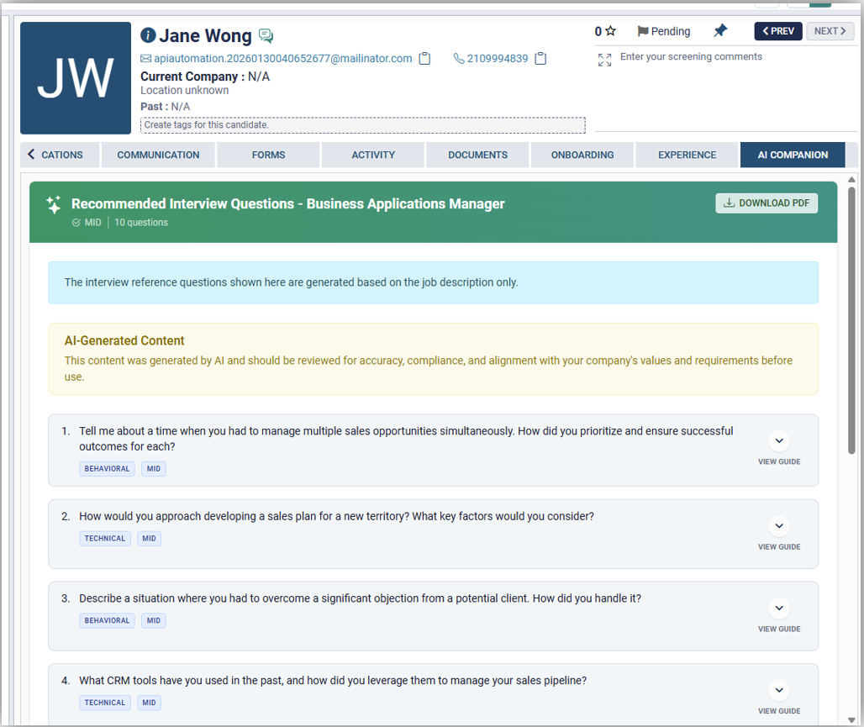
Task: Open chat icon next to candidate name
Action: click(266, 35)
